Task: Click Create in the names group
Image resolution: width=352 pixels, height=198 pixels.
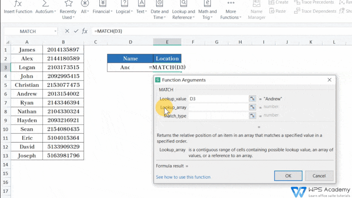Action: [x=279, y=2]
